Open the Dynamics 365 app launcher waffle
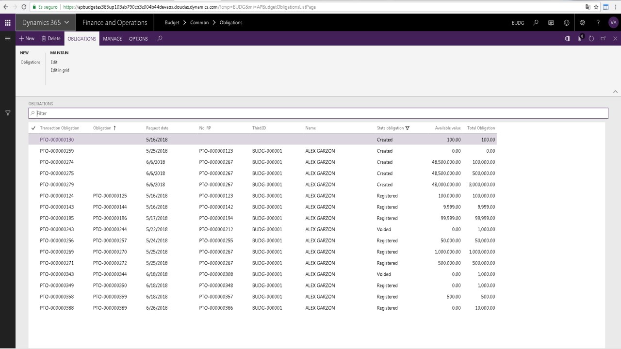Viewport: 621px width, 349px height. coord(8,23)
